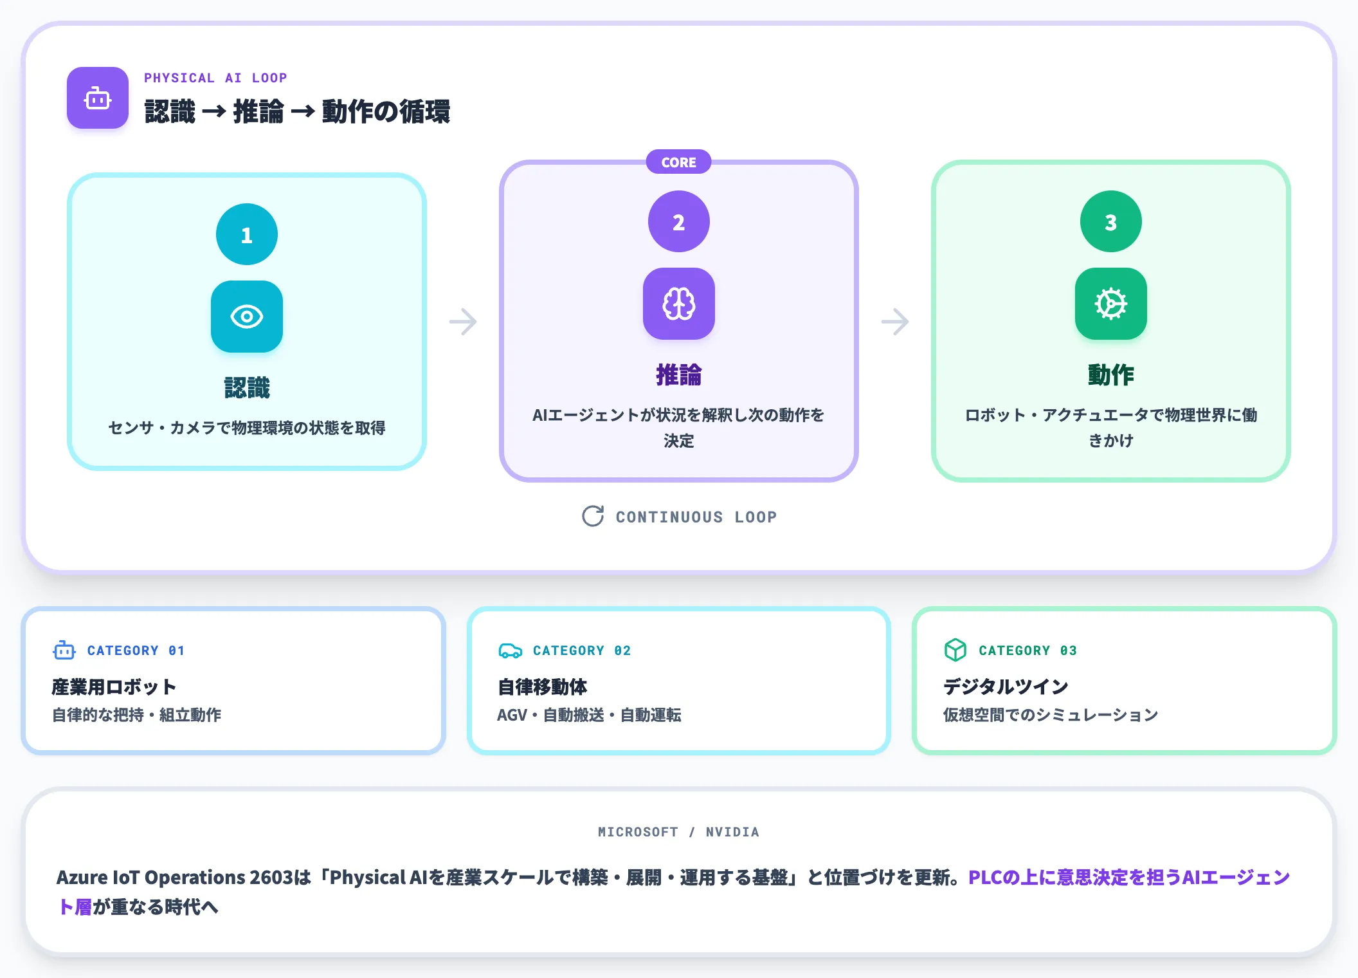Click the CATEGORY 01 label
1358x978 pixels.
click(x=136, y=650)
